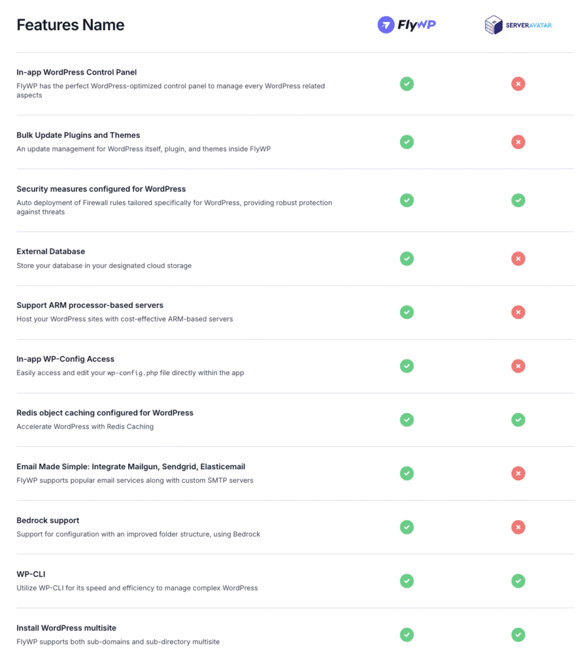Click the External Database feature title
The width and height of the screenshot is (585, 660).
(51, 251)
